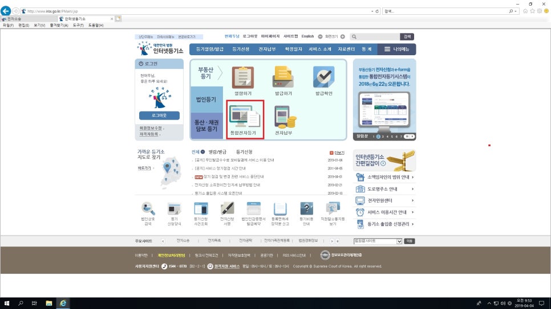Click the 로그아웃 button in login panel
The height and width of the screenshot is (309, 551).
point(159,116)
